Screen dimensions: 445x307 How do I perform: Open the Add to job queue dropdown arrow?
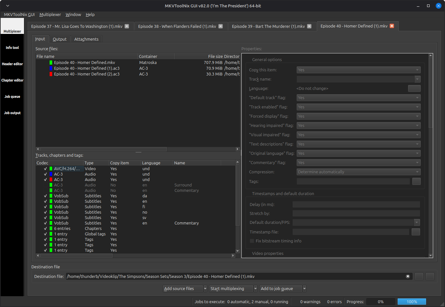[304, 289]
